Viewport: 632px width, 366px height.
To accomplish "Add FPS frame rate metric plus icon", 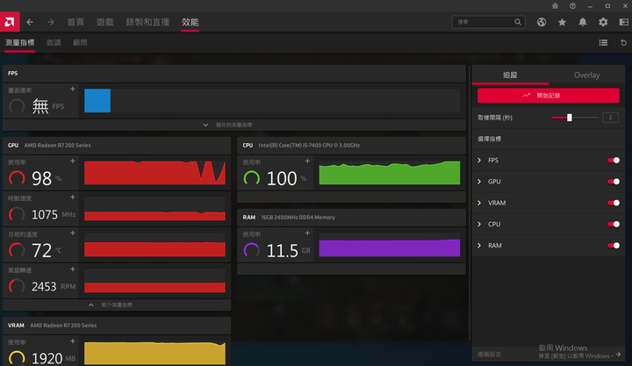I will coord(73,89).
